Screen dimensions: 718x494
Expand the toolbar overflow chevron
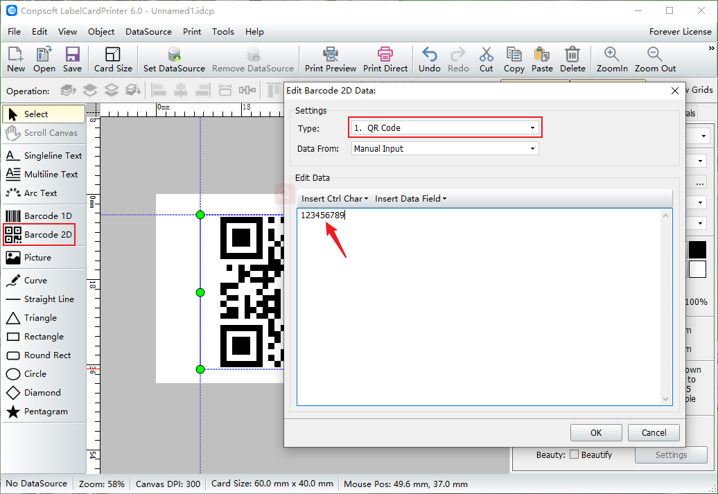[x=712, y=48]
